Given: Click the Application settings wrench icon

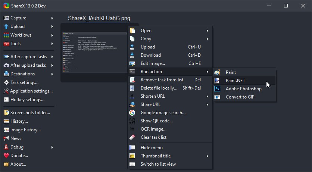Looking at the screenshot, I should coord(6,91).
